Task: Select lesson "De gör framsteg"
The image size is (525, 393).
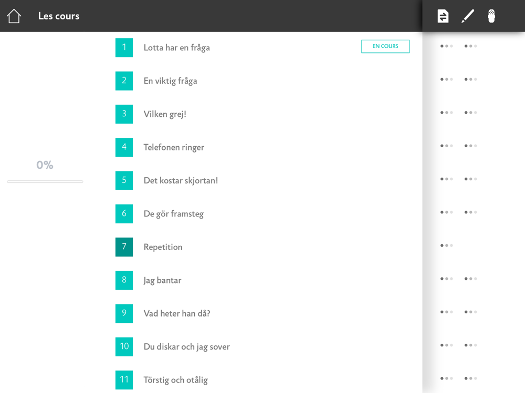Action: coord(173,214)
